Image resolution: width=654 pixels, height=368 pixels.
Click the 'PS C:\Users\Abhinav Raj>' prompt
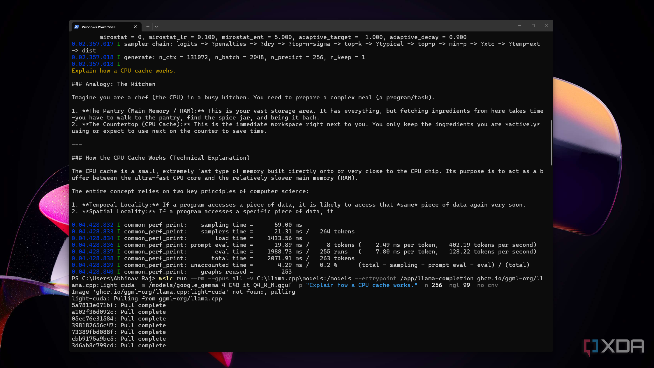coord(114,279)
